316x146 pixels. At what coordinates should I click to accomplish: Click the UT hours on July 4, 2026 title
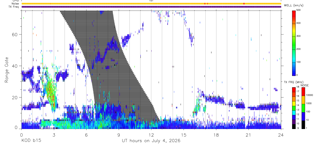pos(151,141)
